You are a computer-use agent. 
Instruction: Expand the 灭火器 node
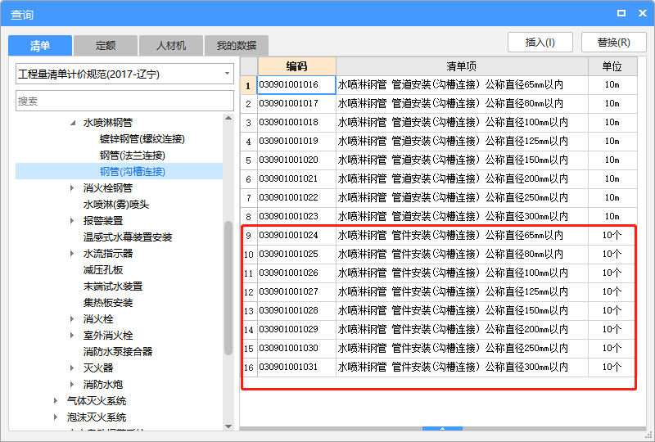(x=72, y=368)
